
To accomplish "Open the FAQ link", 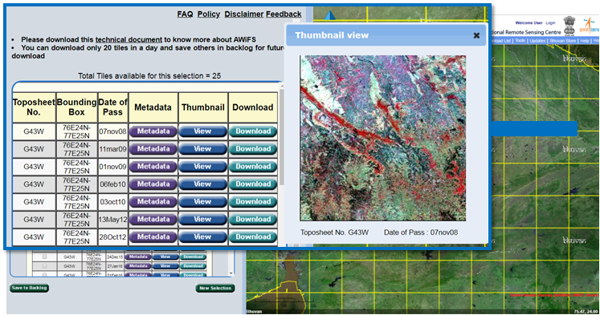I will click(185, 14).
